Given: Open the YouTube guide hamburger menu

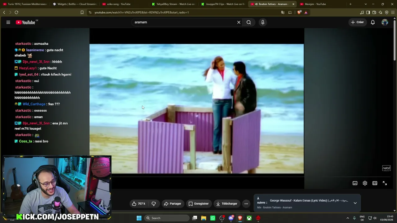Looking at the screenshot, I should 8,22.
